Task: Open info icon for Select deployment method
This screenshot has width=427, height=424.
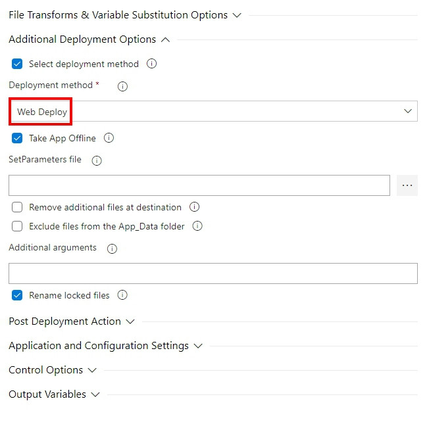Action: point(151,64)
